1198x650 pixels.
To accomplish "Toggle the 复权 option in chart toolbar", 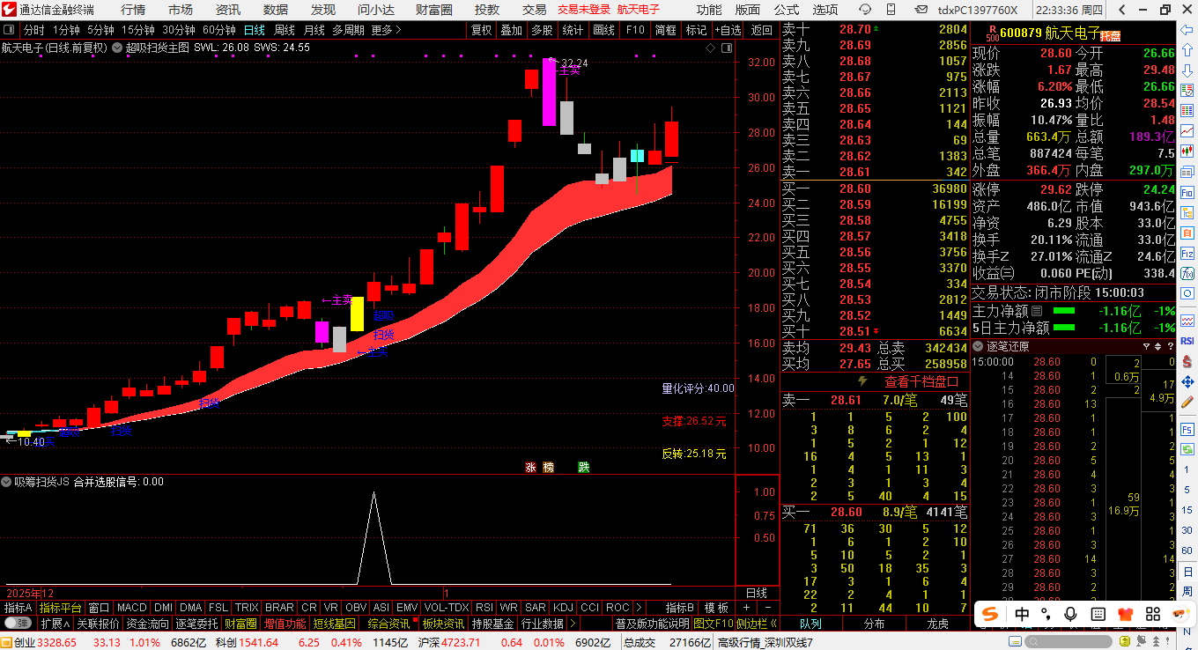I will tap(482, 29).
